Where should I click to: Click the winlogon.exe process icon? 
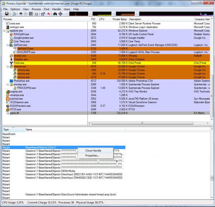8,27
